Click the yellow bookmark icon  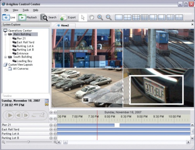click(47, 105)
